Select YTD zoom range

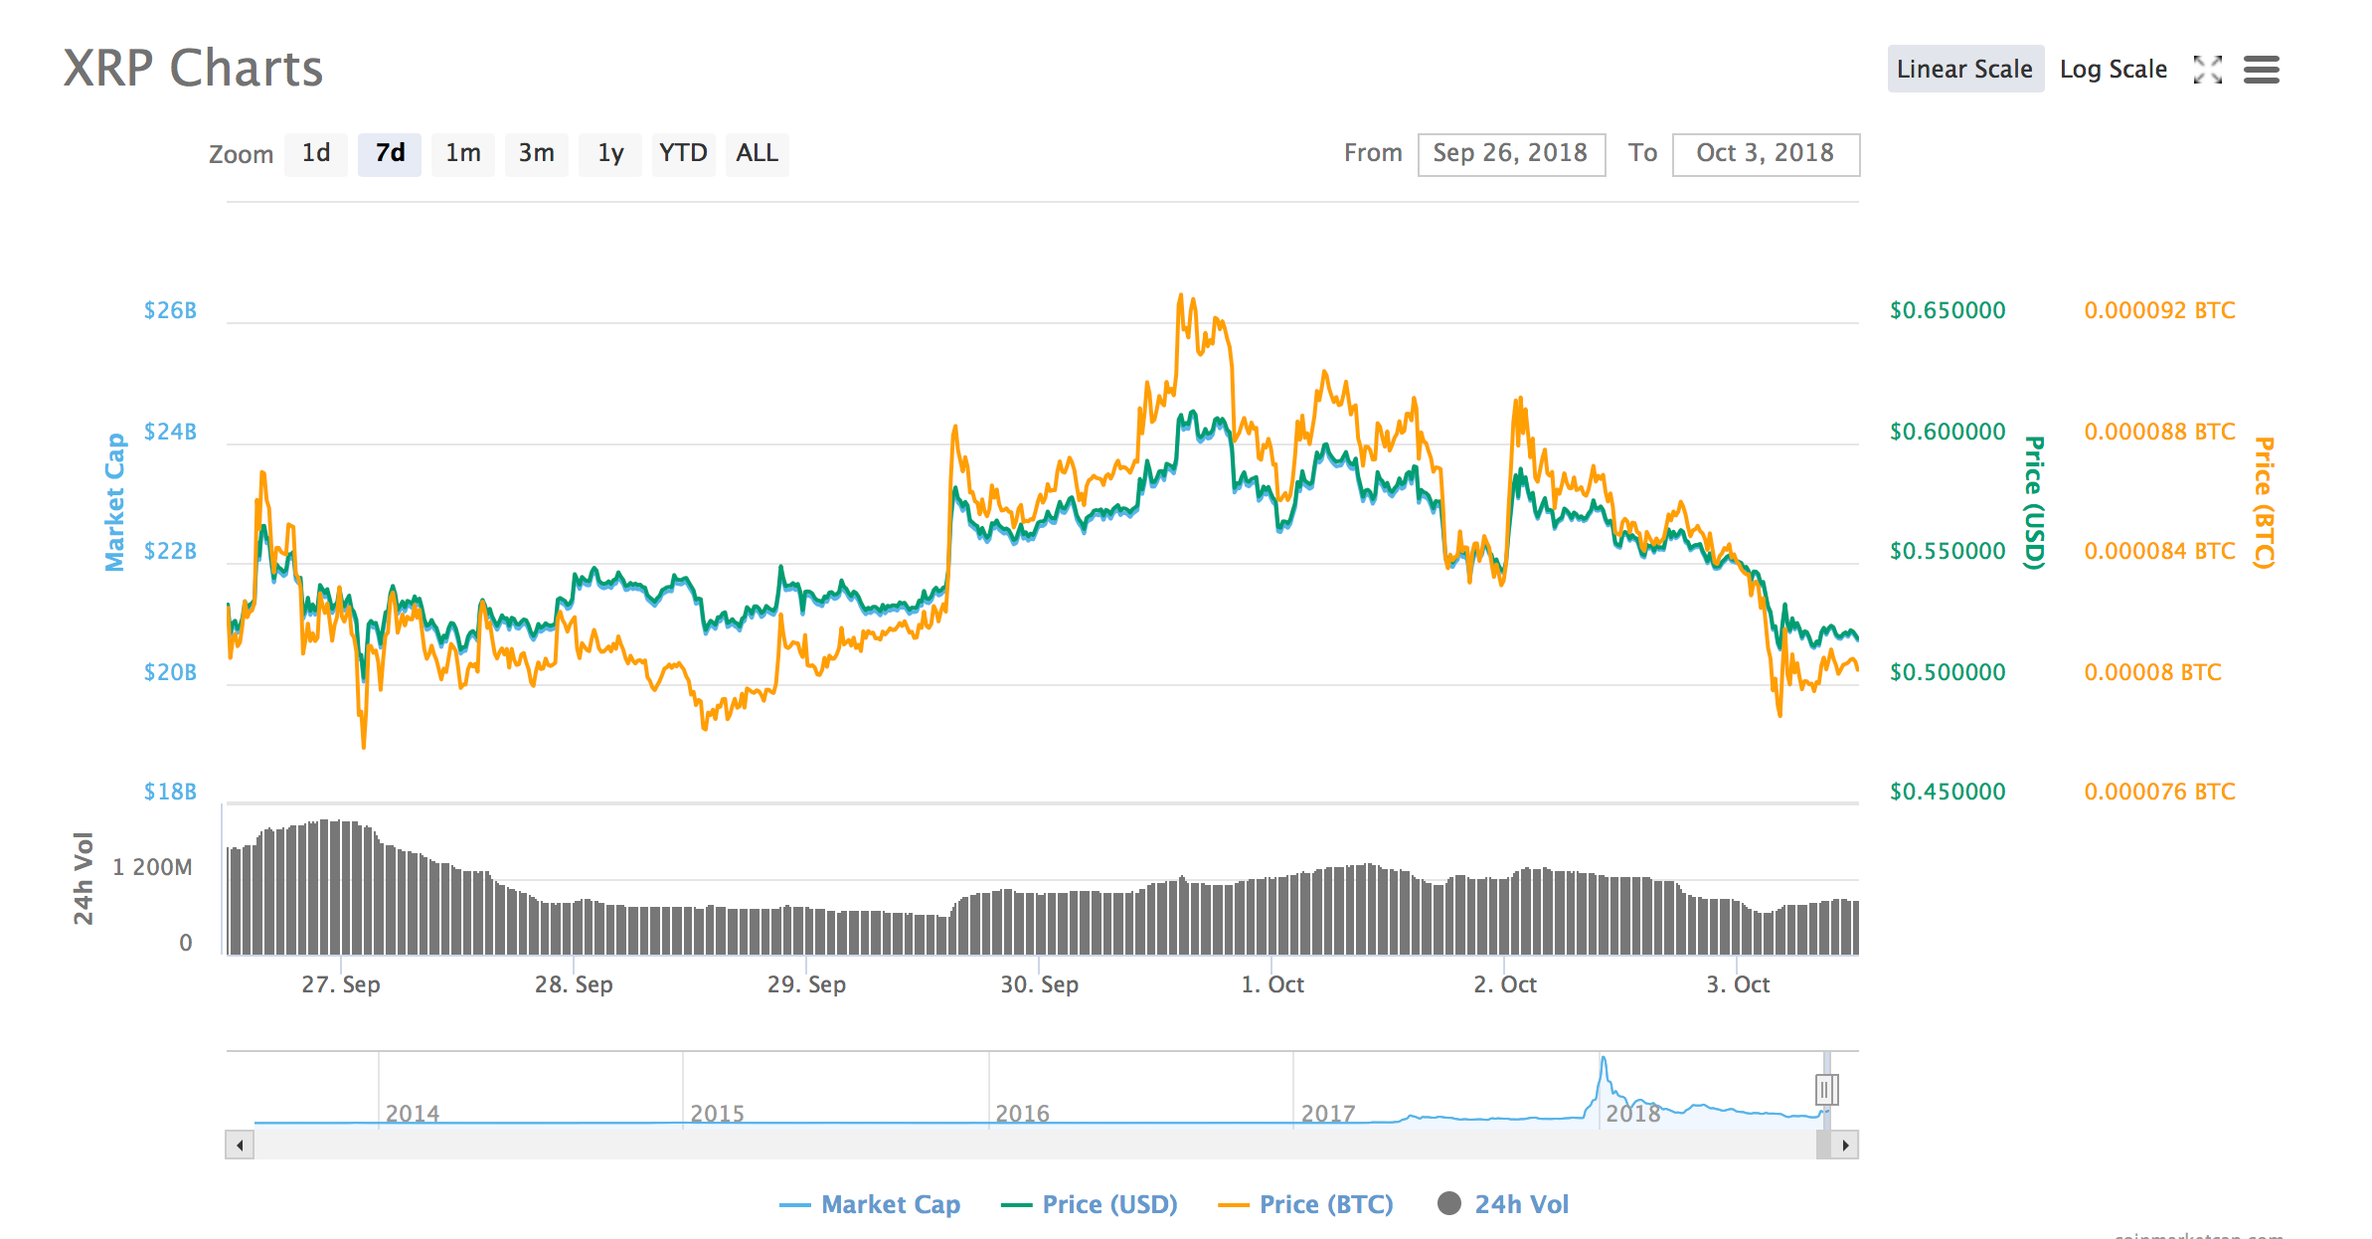click(x=683, y=153)
